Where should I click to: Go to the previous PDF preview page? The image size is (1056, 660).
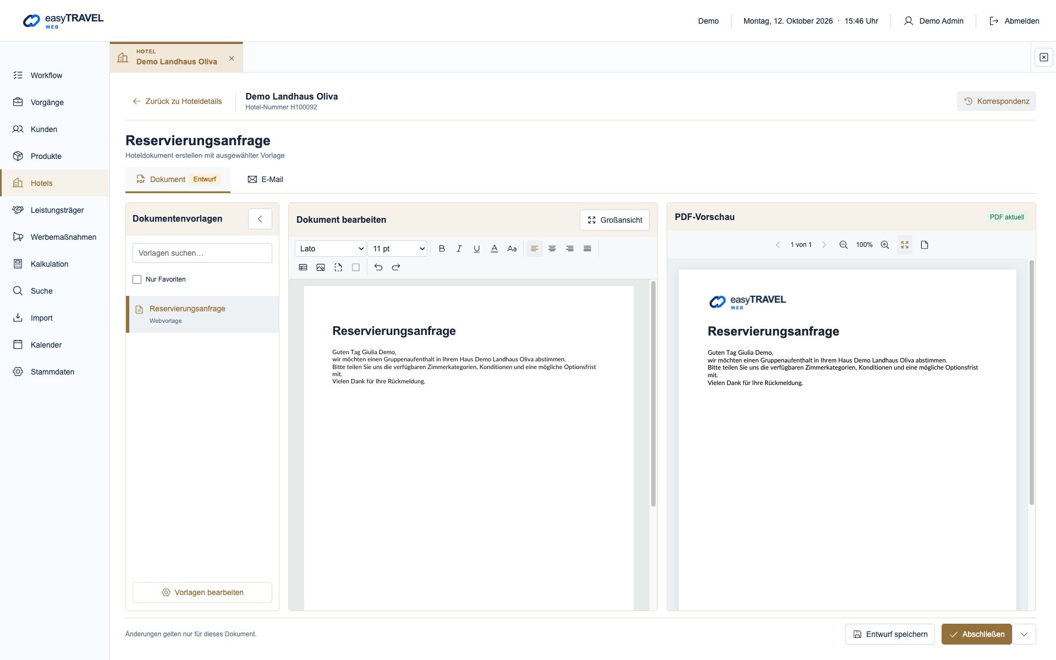(x=778, y=245)
